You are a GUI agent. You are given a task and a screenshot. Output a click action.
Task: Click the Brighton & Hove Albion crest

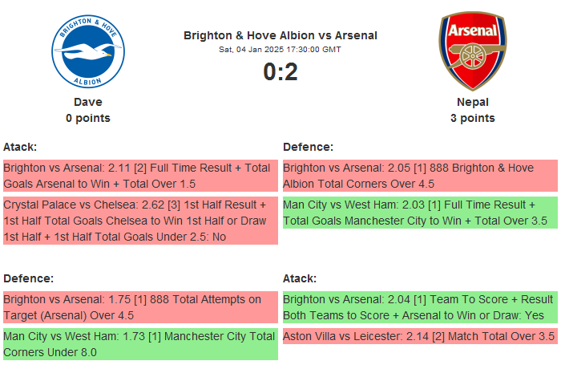click(88, 51)
